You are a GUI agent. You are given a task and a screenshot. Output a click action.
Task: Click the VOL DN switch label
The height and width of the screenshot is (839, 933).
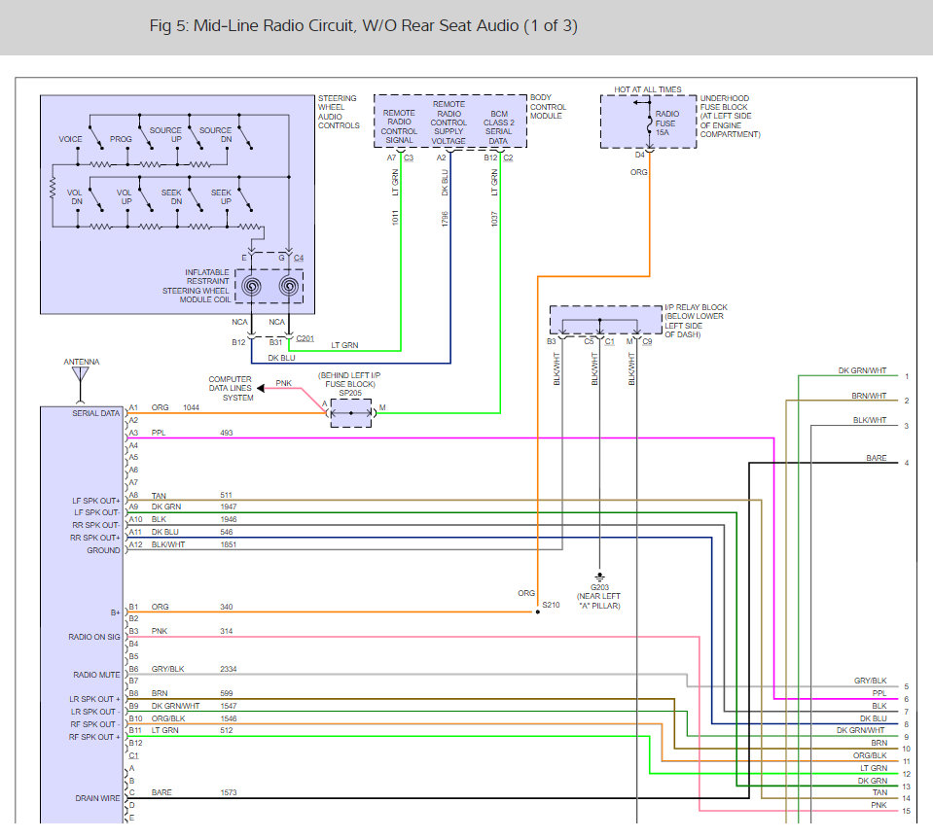coord(74,196)
